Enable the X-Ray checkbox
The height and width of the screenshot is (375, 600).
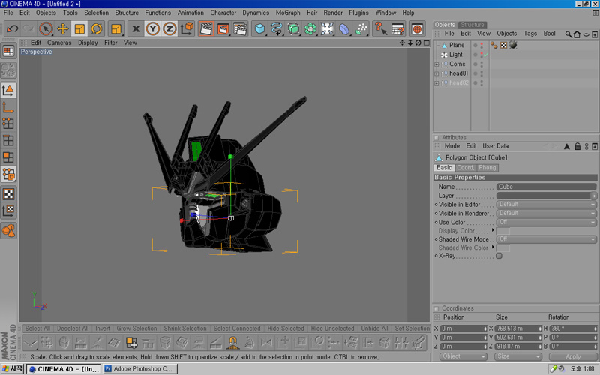pyautogui.click(x=499, y=256)
